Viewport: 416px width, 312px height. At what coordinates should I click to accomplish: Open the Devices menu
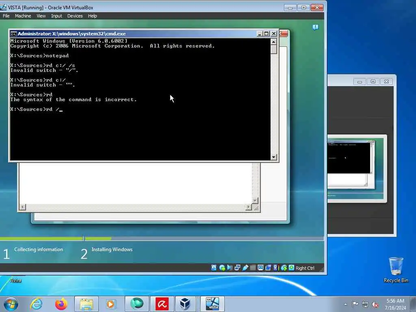[x=75, y=16]
